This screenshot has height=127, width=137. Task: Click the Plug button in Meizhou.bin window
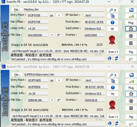(131, 23)
